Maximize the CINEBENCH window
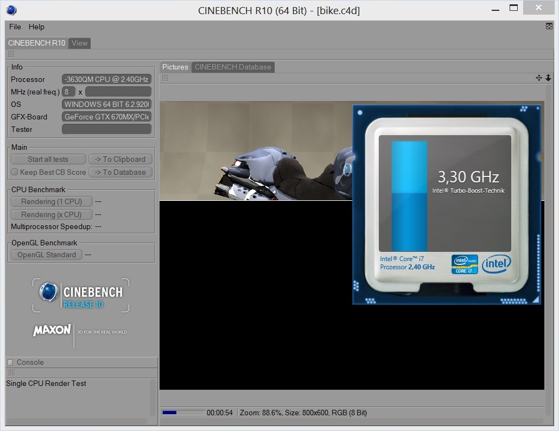Image resolution: width=559 pixels, height=431 pixels. point(513,8)
